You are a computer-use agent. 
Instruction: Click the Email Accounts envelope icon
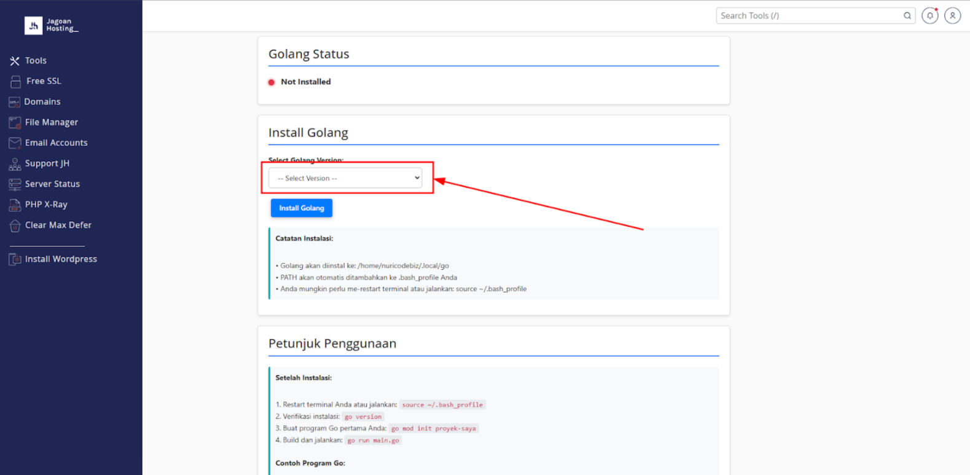tap(15, 143)
